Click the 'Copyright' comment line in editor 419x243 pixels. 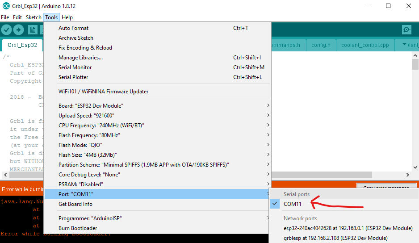point(25,81)
